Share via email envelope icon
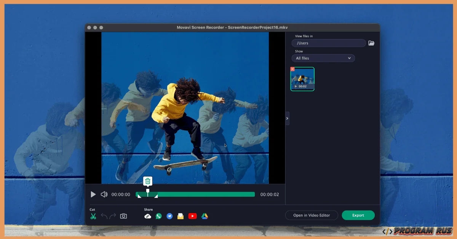Viewport: 457px width, 239px height. (180, 216)
